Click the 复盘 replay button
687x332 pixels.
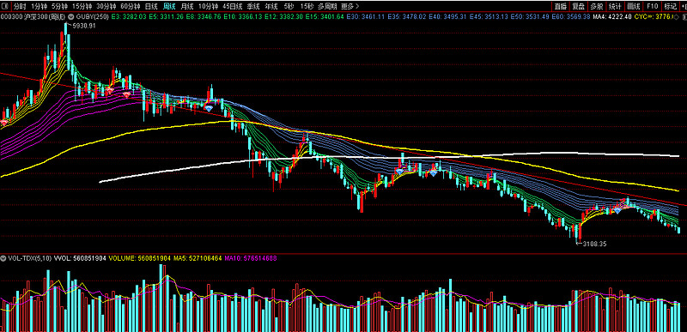(578, 6)
